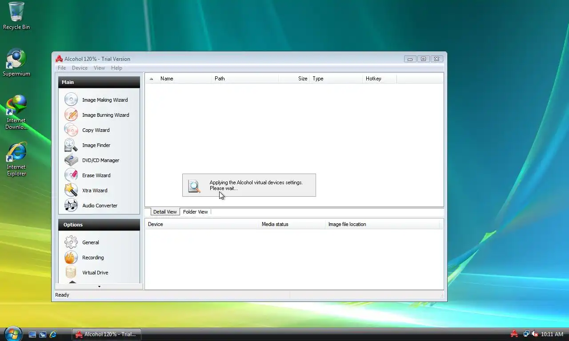Open DVD/CD Manager link

click(x=101, y=160)
